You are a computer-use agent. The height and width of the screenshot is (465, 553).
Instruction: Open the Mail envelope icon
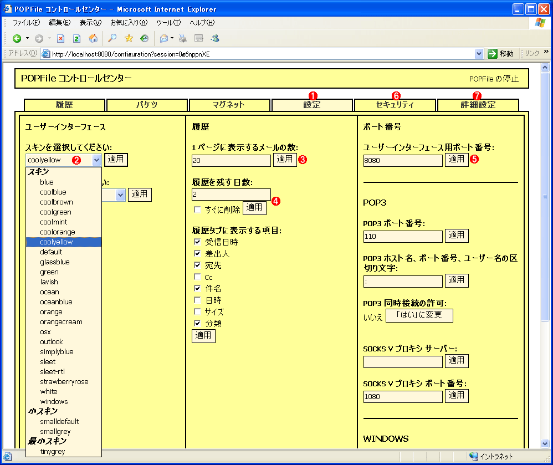coord(164,38)
